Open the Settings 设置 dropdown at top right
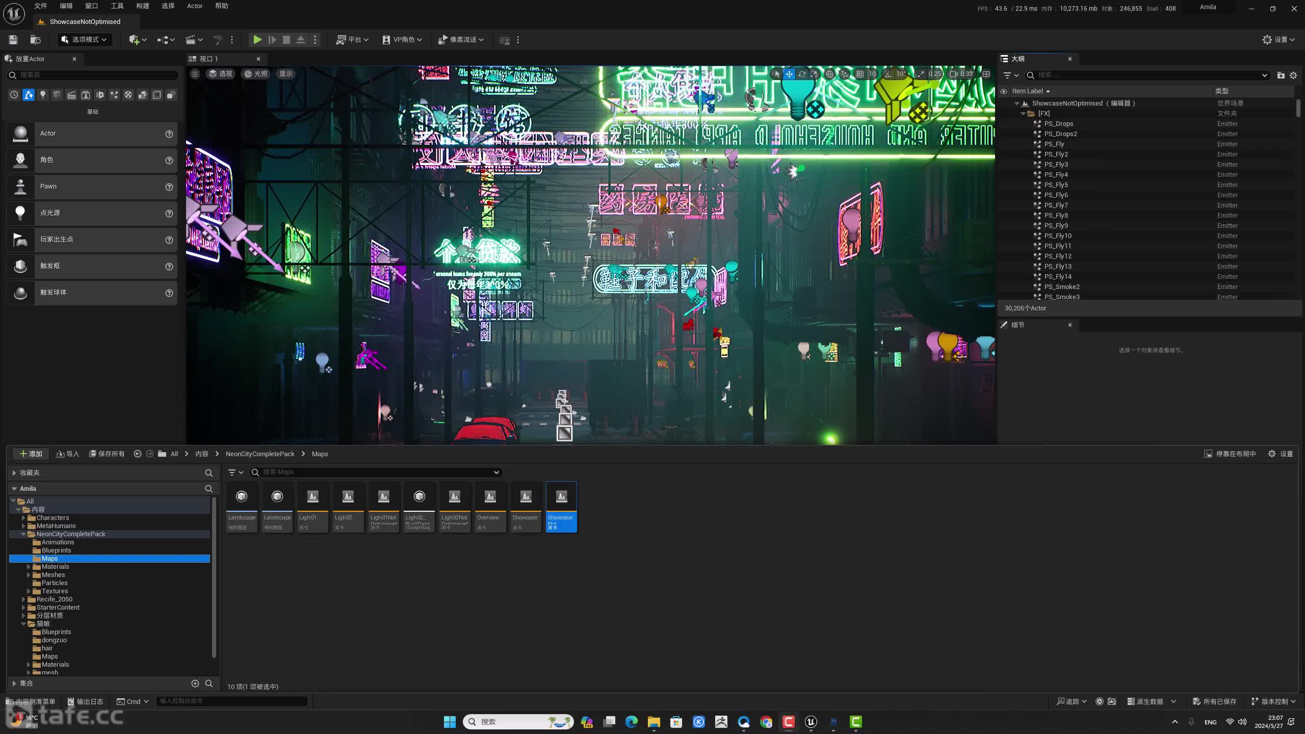The height and width of the screenshot is (734, 1305). pos(1278,40)
